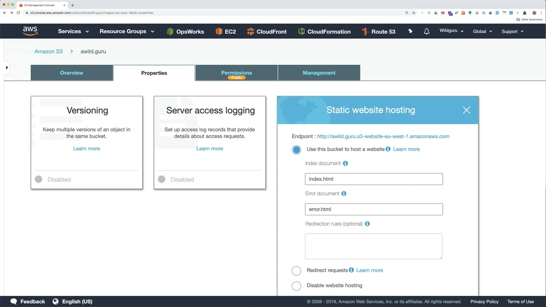This screenshot has height=307, width=546.
Task: Open the CloudFormation shortcut
Action: [x=324, y=32]
